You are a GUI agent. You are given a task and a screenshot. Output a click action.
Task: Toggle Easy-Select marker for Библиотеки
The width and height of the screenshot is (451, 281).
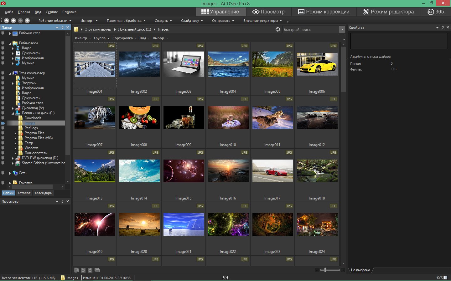coord(3,43)
